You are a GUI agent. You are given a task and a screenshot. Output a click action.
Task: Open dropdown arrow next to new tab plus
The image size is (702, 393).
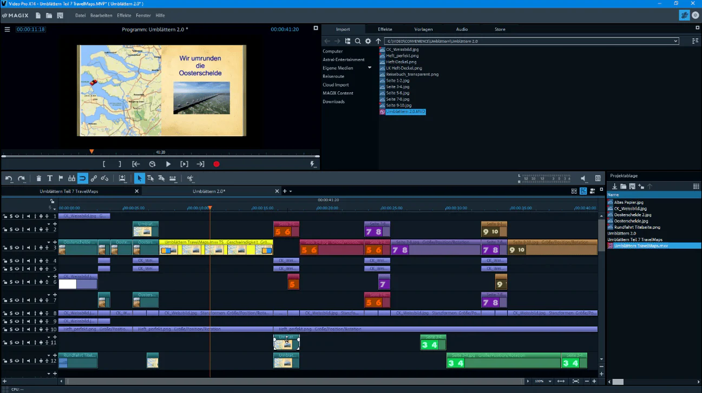click(x=291, y=191)
